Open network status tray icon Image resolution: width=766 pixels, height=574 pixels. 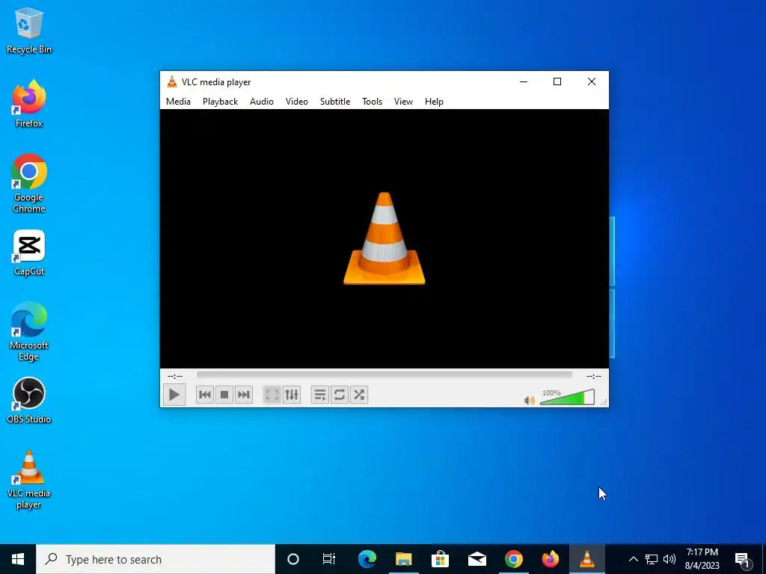[x=652, y=559]
